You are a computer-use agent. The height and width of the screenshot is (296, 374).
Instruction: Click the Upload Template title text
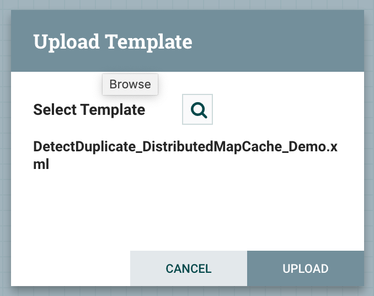click(113, 42)
